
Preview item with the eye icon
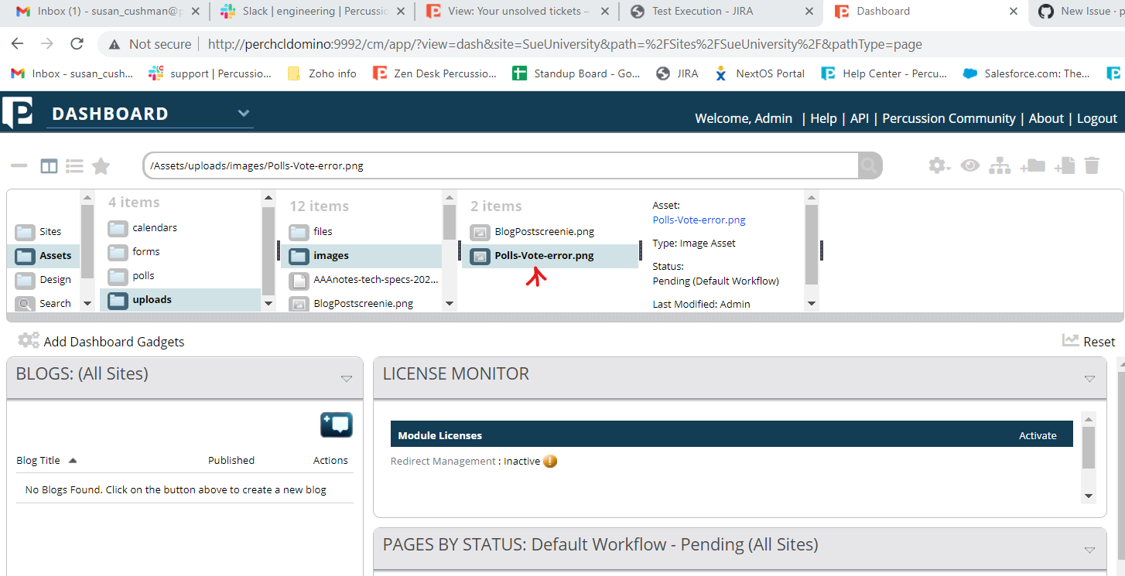[970, 165]
